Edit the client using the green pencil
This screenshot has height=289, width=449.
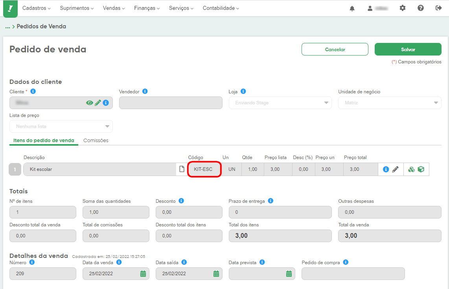click(98, 103)
